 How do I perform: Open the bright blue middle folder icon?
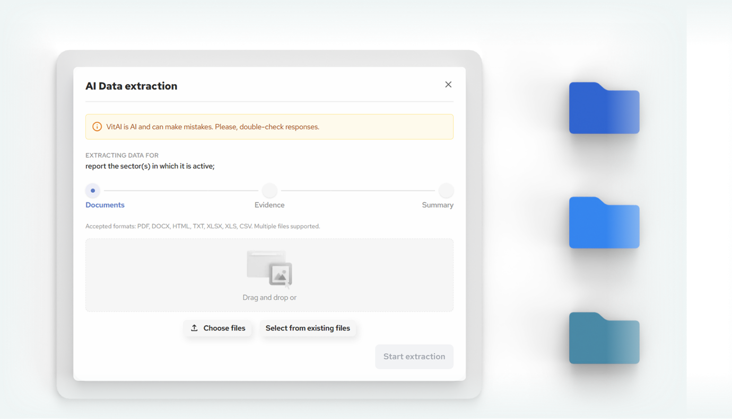pos(604,222)
